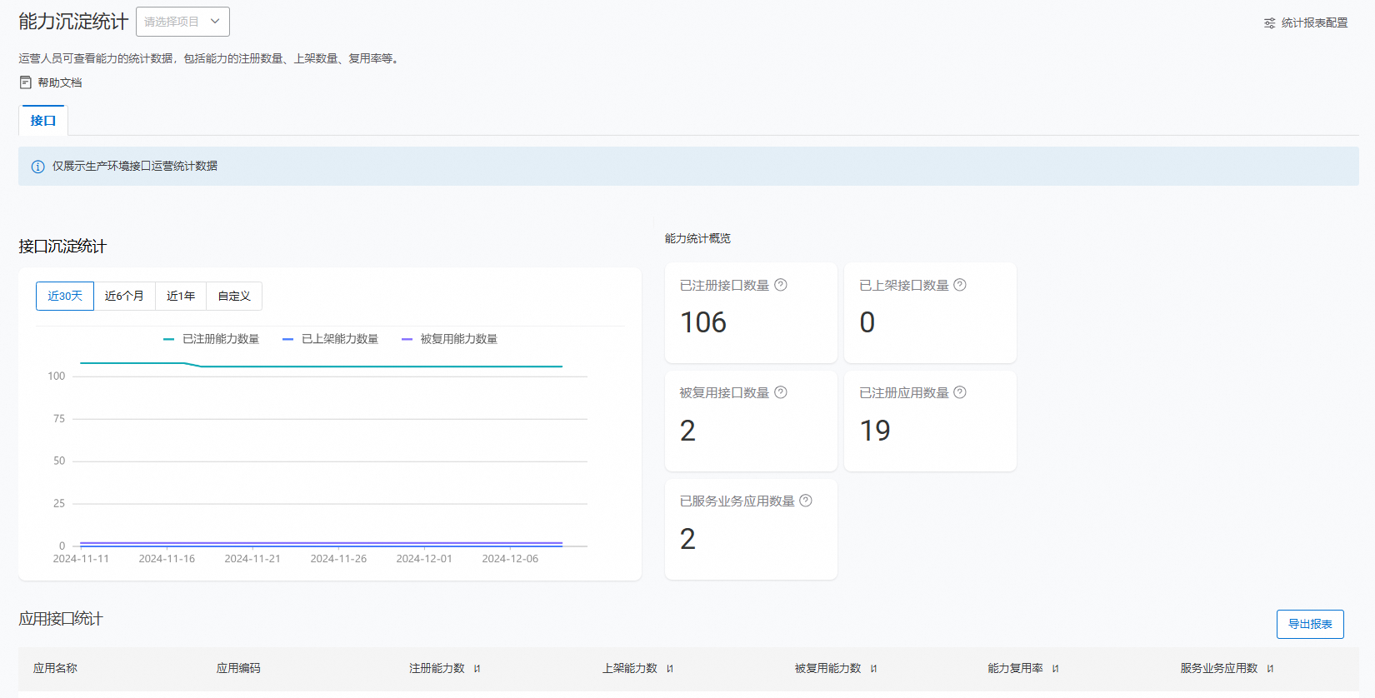Click the 2024-12-01 axis label on chart
The width and height of the screenshot is (1375, 698).
click(x=424, y=559)
